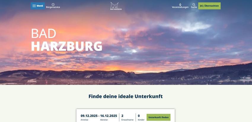Viewport: 252px width, 122px height.
Task: Click the large BAD HARZBURG hero title
Action: coord(66,39)
